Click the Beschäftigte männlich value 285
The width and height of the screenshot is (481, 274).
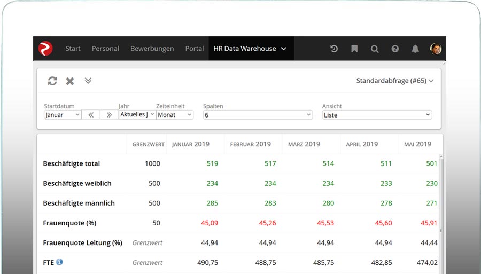click(x=212, y=203)
